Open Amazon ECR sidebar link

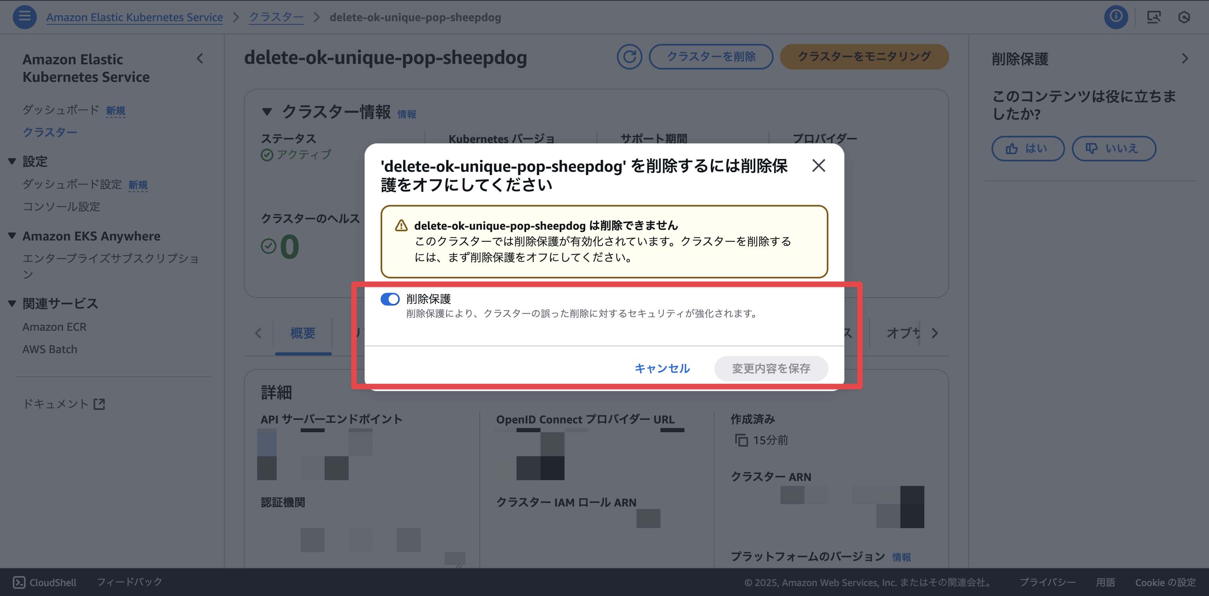point(54,327)
